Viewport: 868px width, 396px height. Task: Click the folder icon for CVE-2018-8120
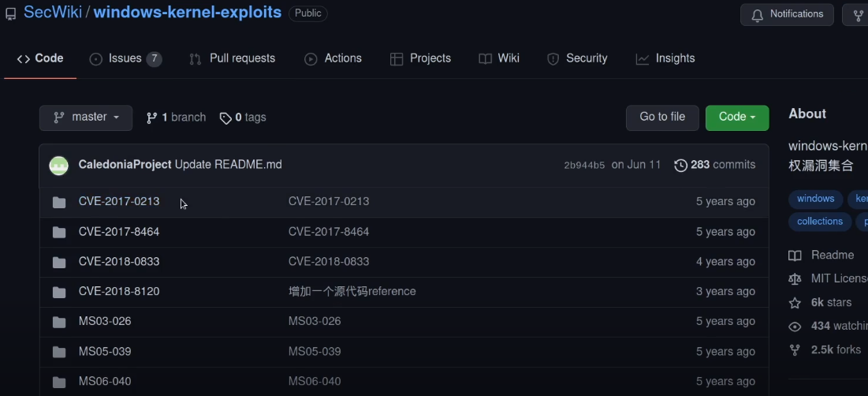(58, 292)
